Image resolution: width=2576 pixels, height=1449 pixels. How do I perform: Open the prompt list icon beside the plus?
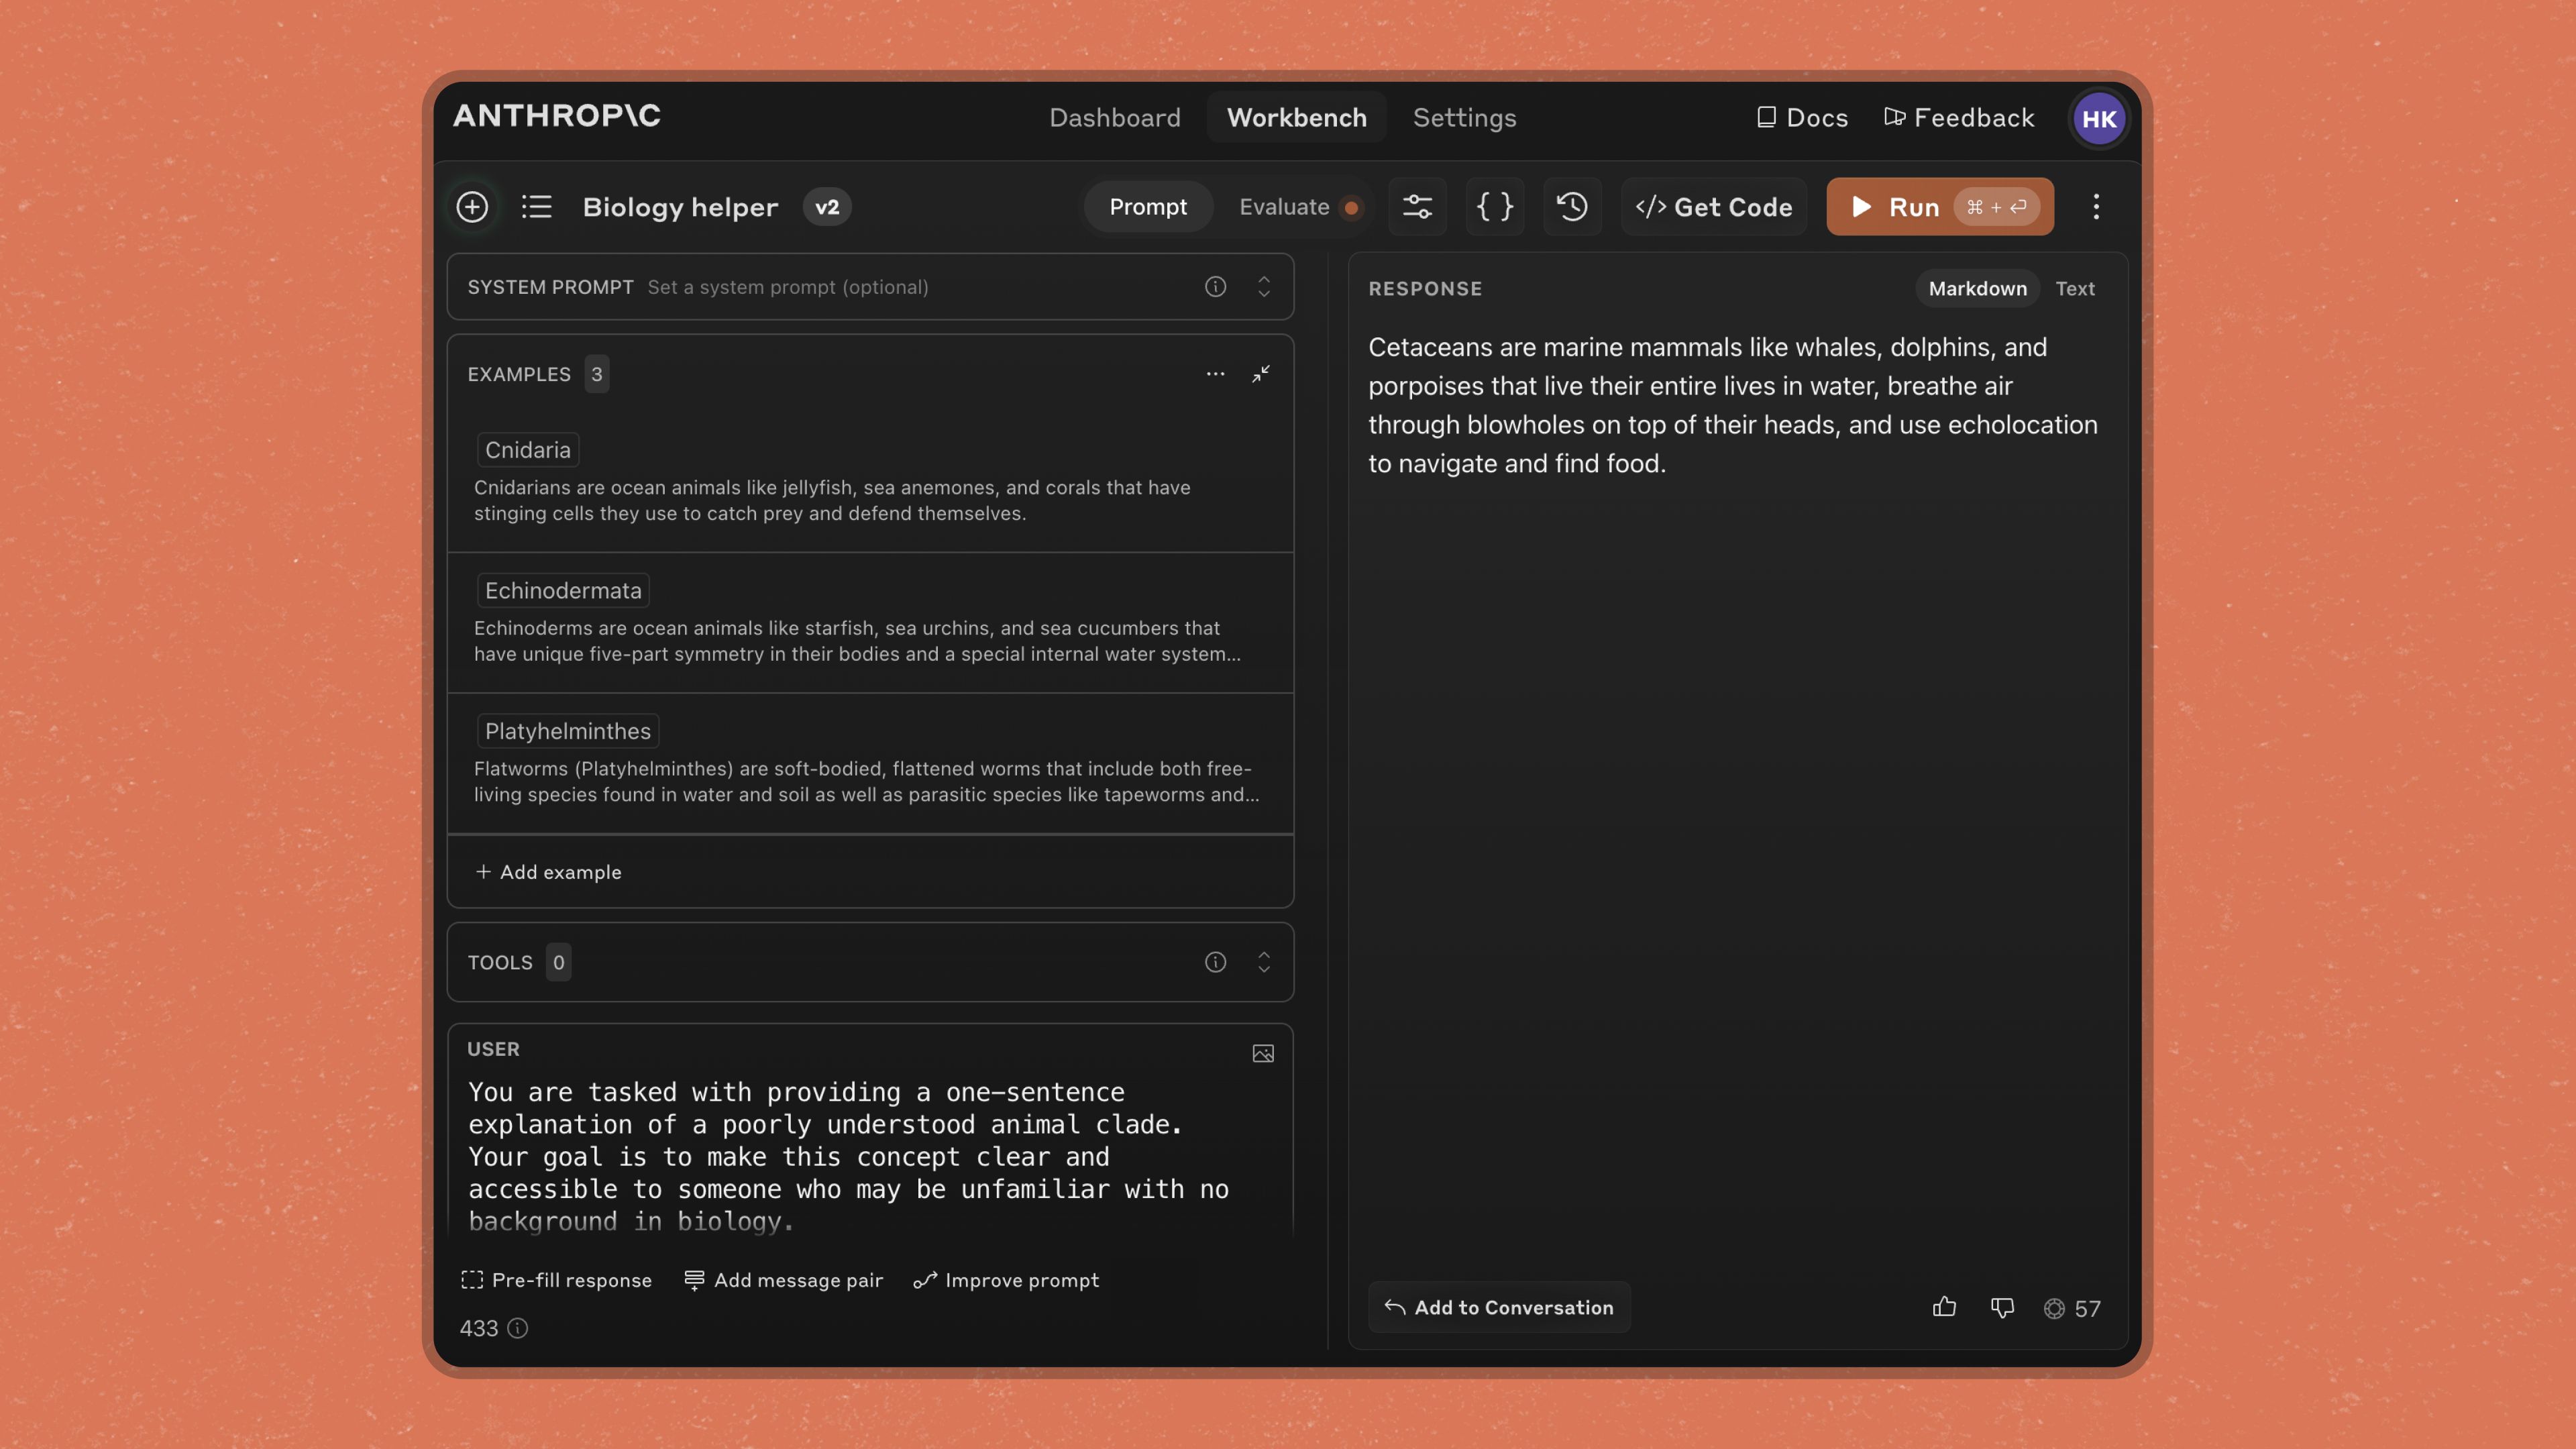[x=537, y=207]
